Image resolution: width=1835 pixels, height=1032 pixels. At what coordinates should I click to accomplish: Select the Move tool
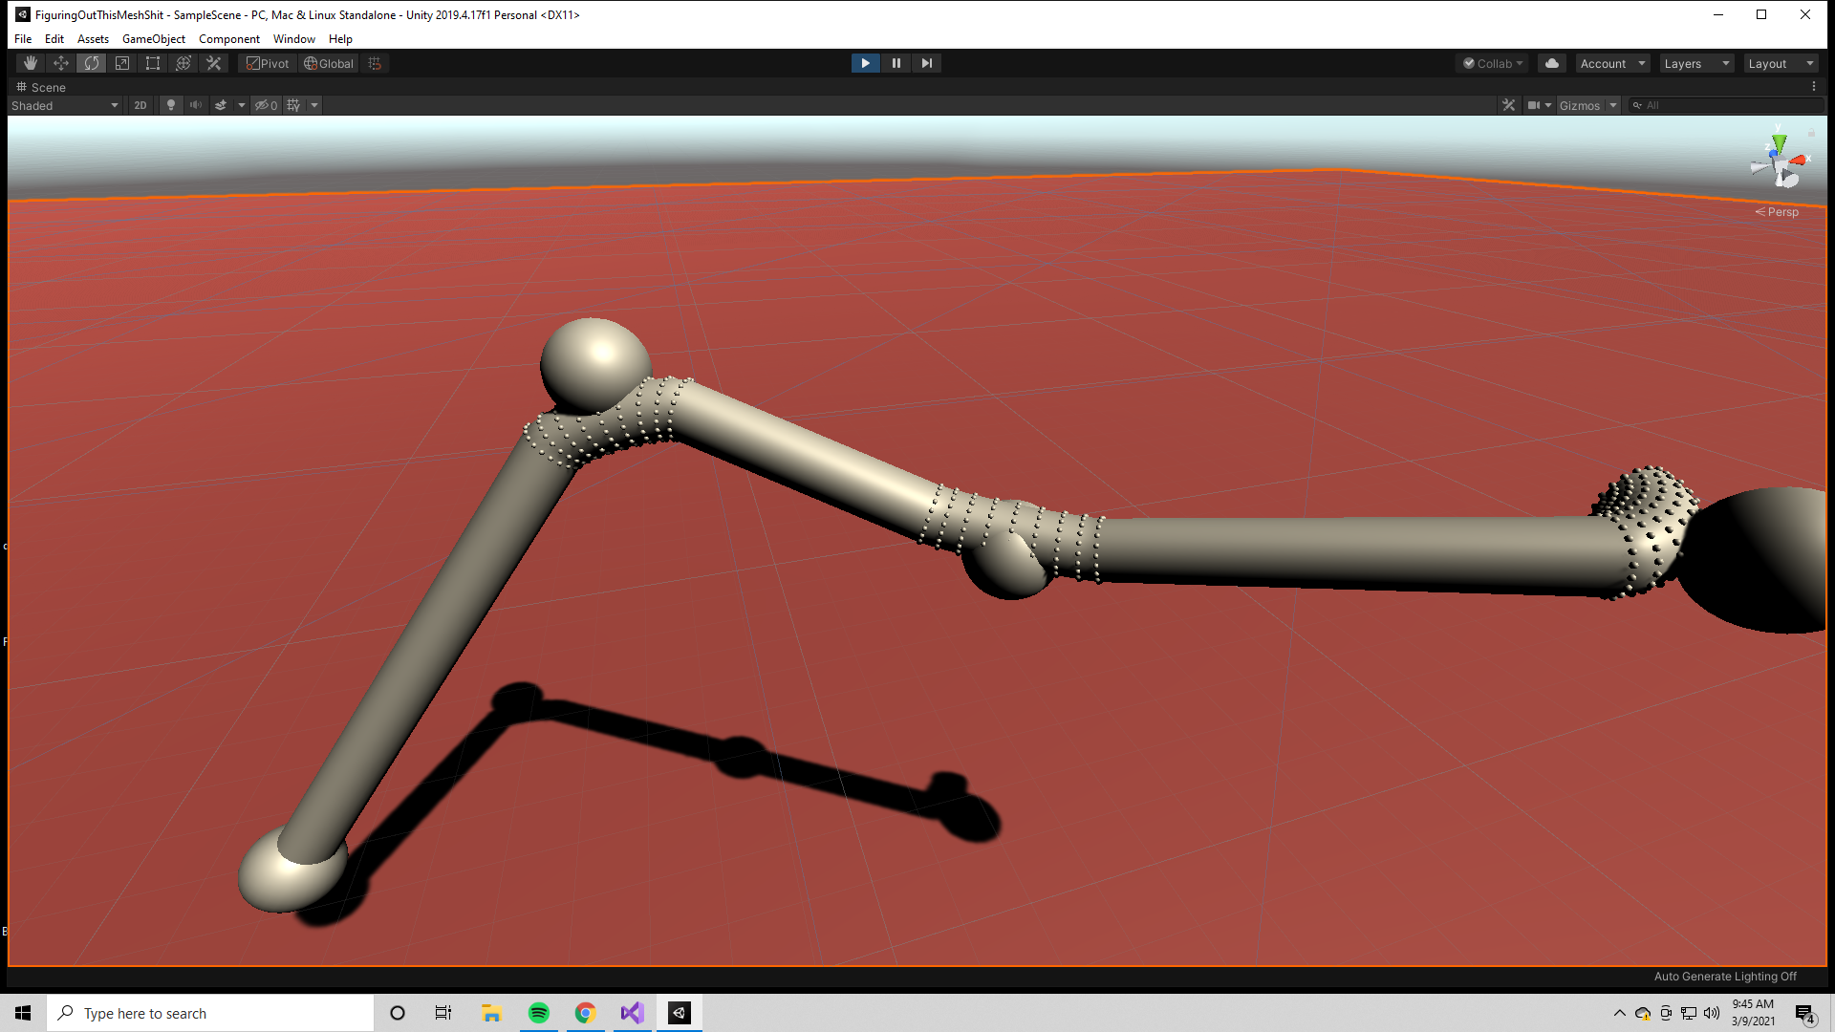click(60, 63)
